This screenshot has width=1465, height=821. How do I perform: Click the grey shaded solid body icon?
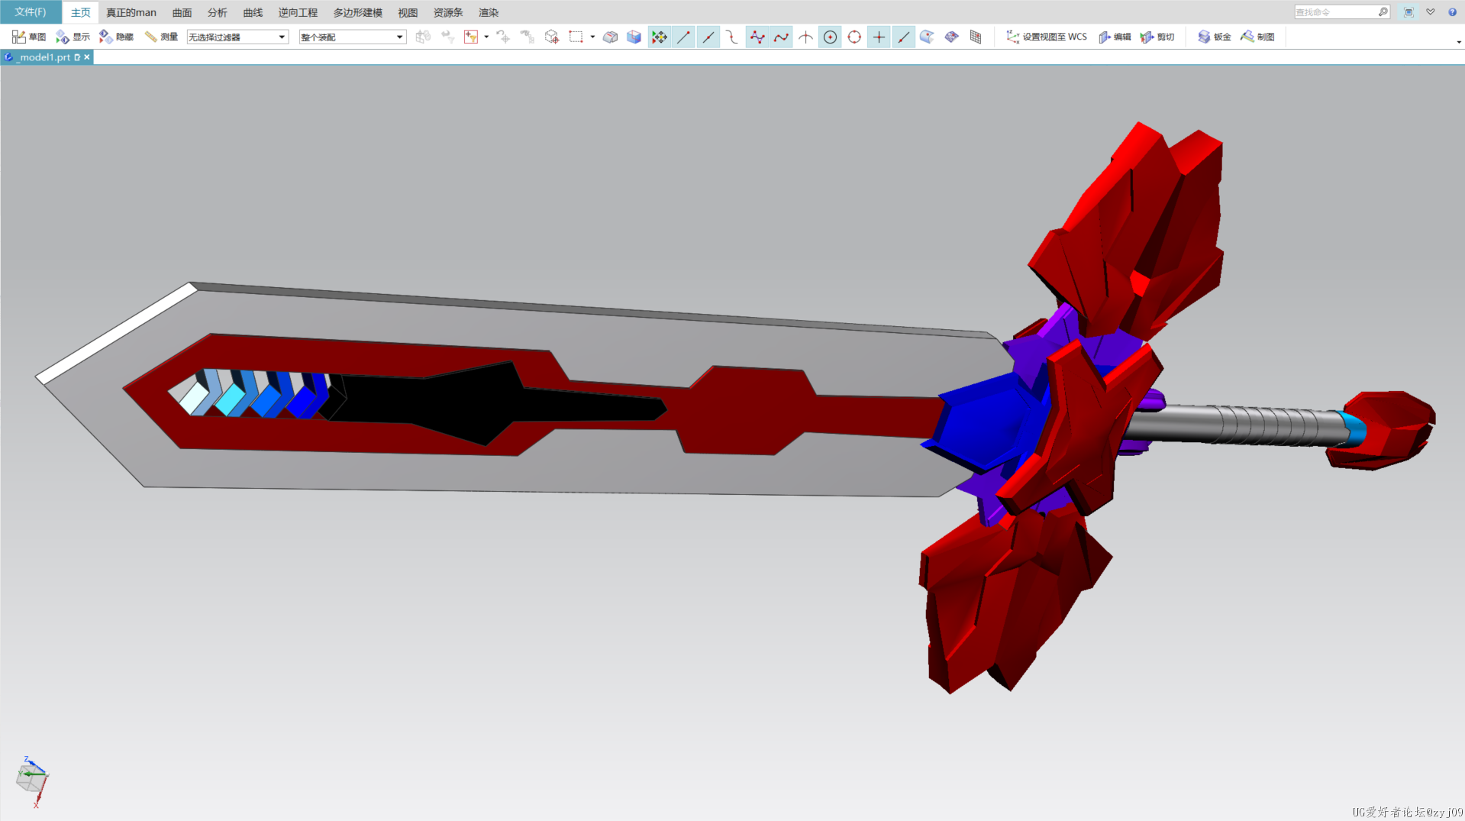(x=610, y=37)
